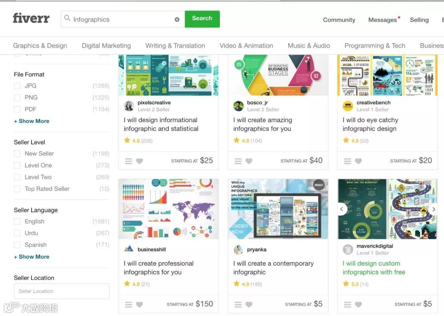Favorite the businesshill gig with heart icon

point(139,304)
